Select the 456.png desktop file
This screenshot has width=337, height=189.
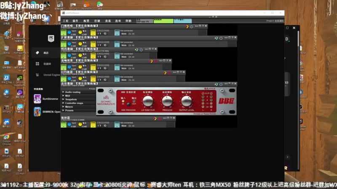pos(6,153)
